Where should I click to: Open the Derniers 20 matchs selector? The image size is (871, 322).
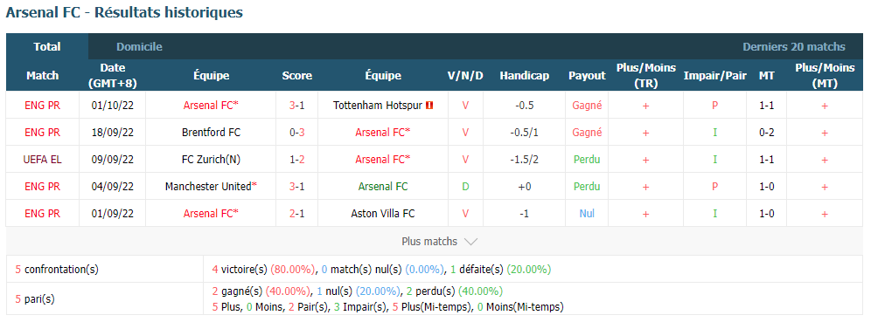point(794,46)
